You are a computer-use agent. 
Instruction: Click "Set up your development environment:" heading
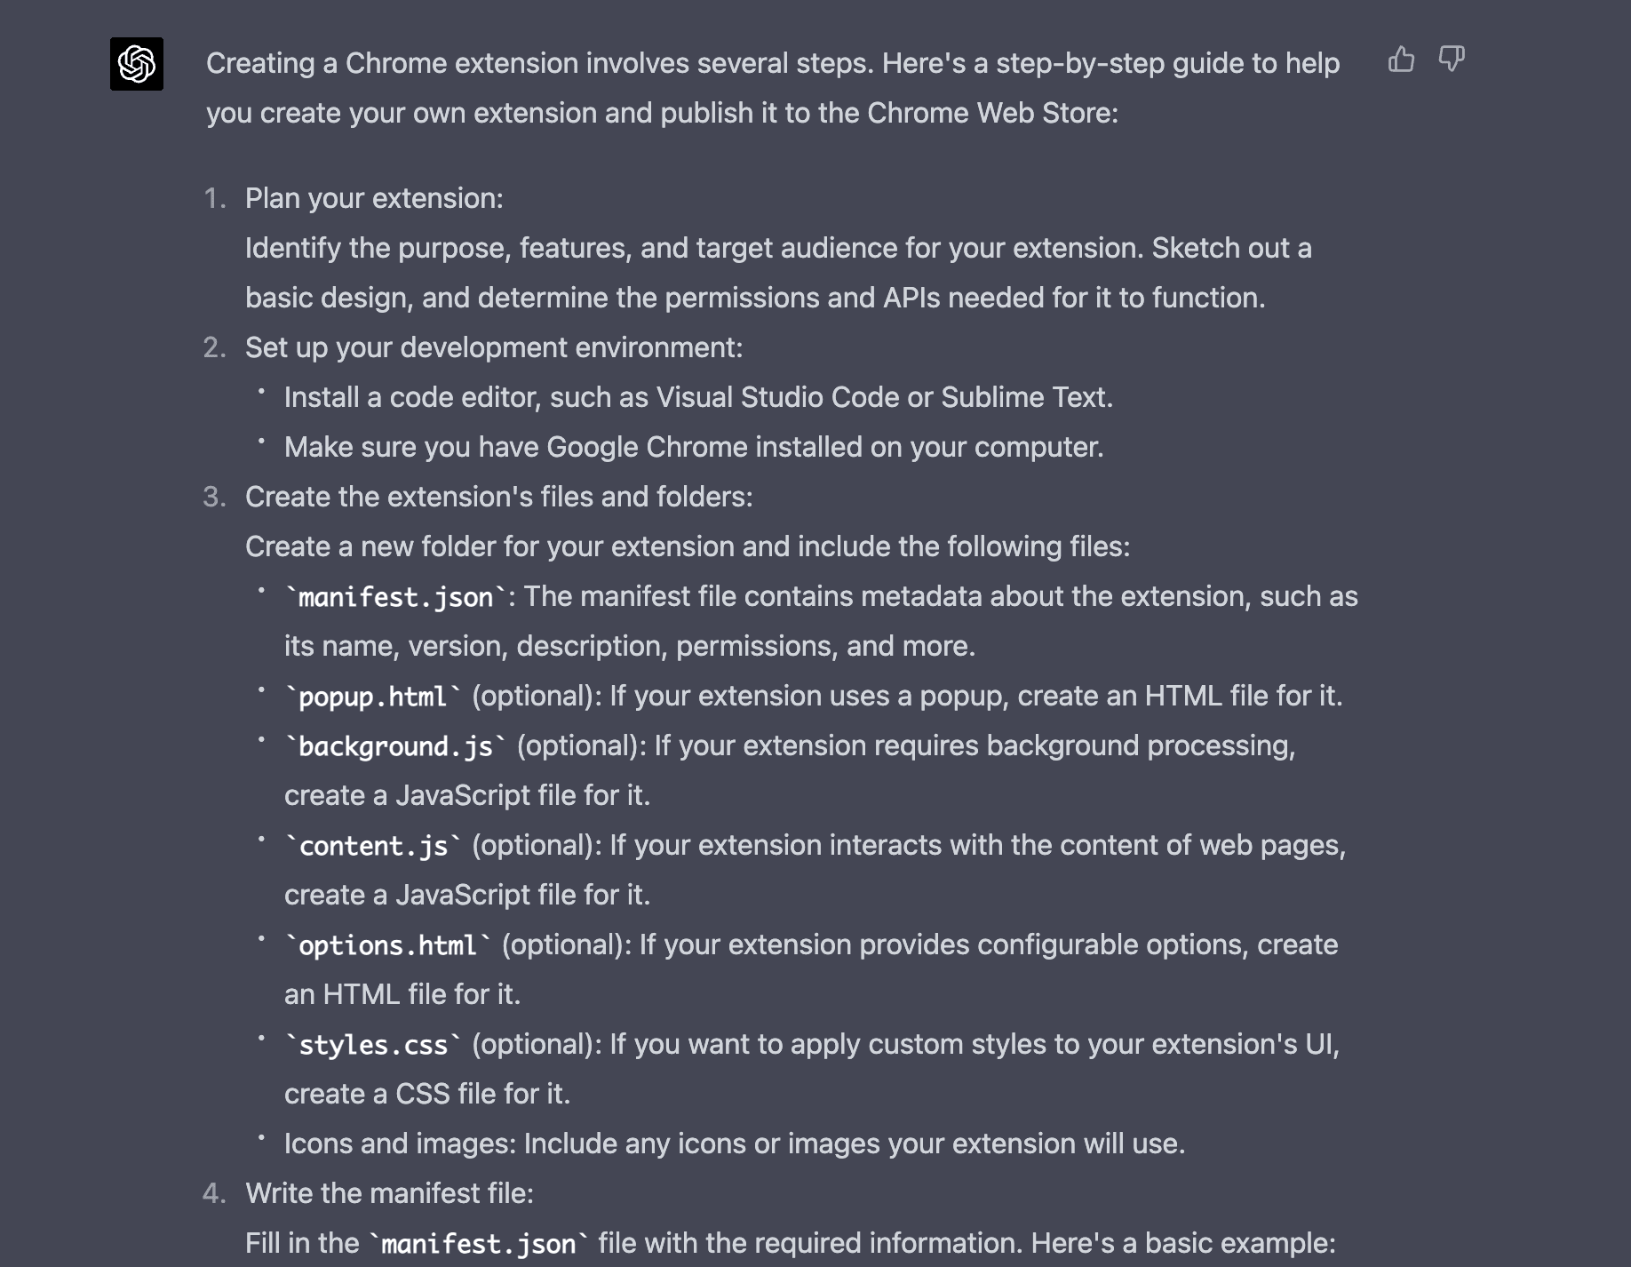(494, 347)
